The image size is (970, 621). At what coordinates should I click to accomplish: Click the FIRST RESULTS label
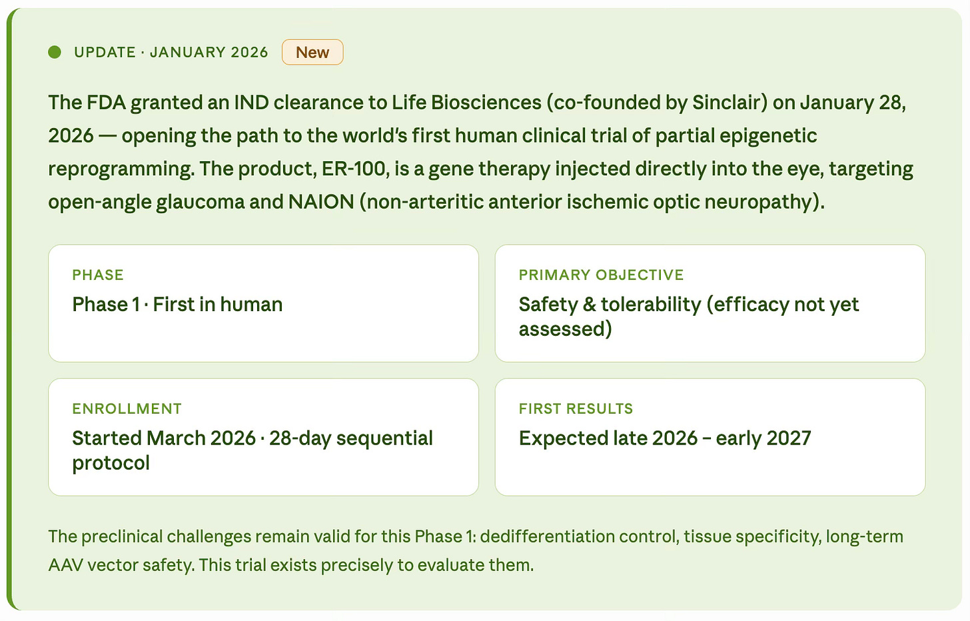point(576,408)
